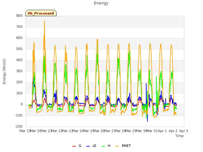
Task: Click the Time x-axis label
Action: tap(180, 136)
